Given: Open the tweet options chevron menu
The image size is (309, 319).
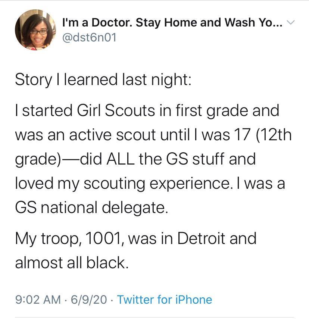Looking at the screenshot, I should pyautogui.click(x=291, y=23).
